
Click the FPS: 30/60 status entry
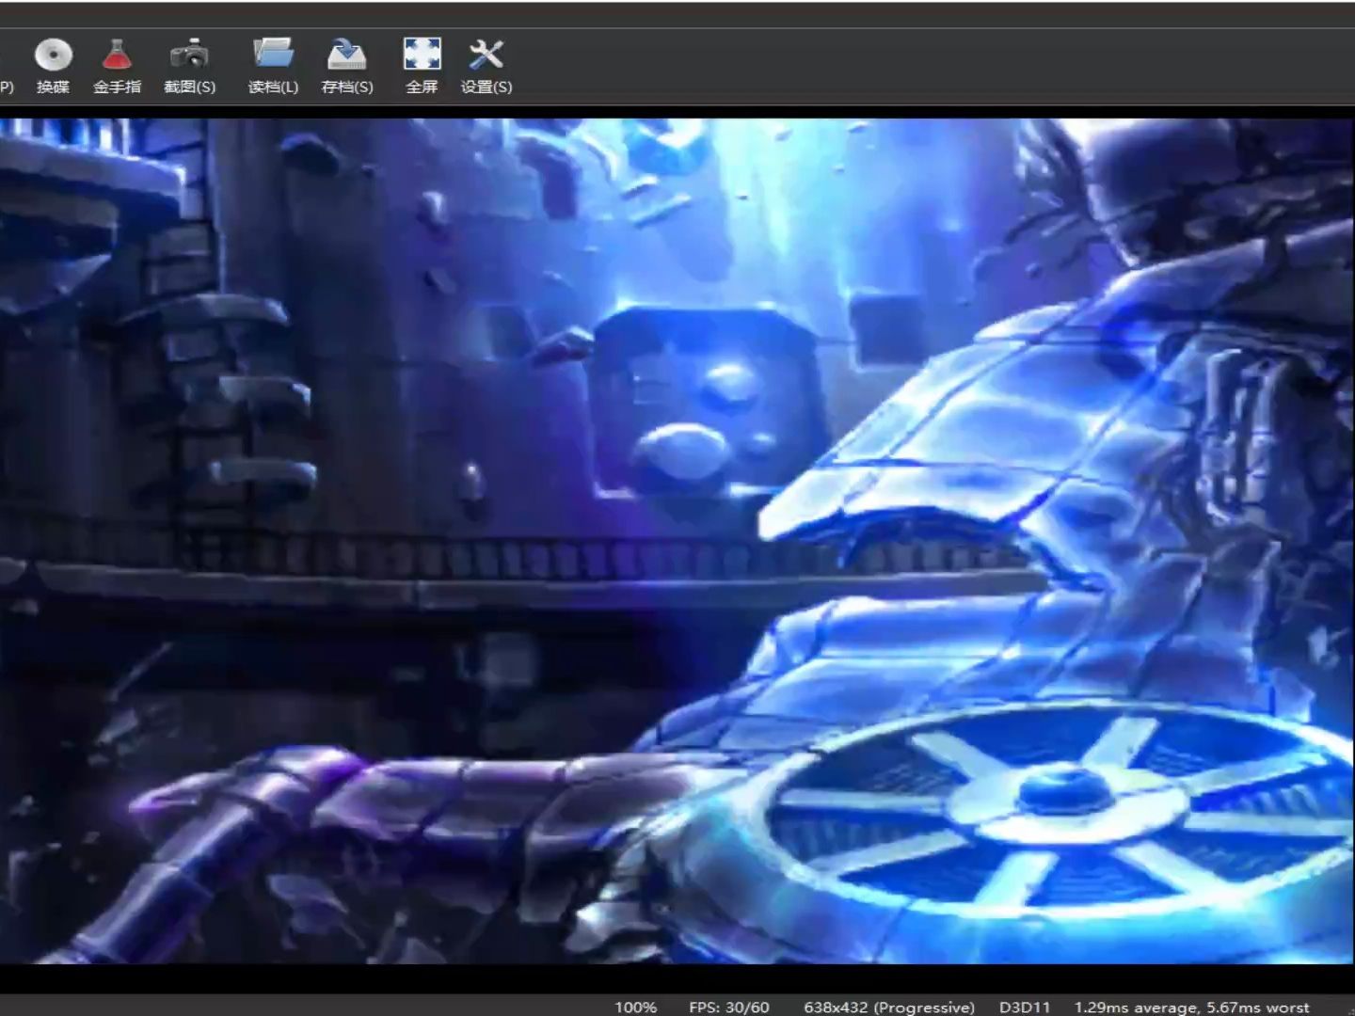pos(729,1007)
